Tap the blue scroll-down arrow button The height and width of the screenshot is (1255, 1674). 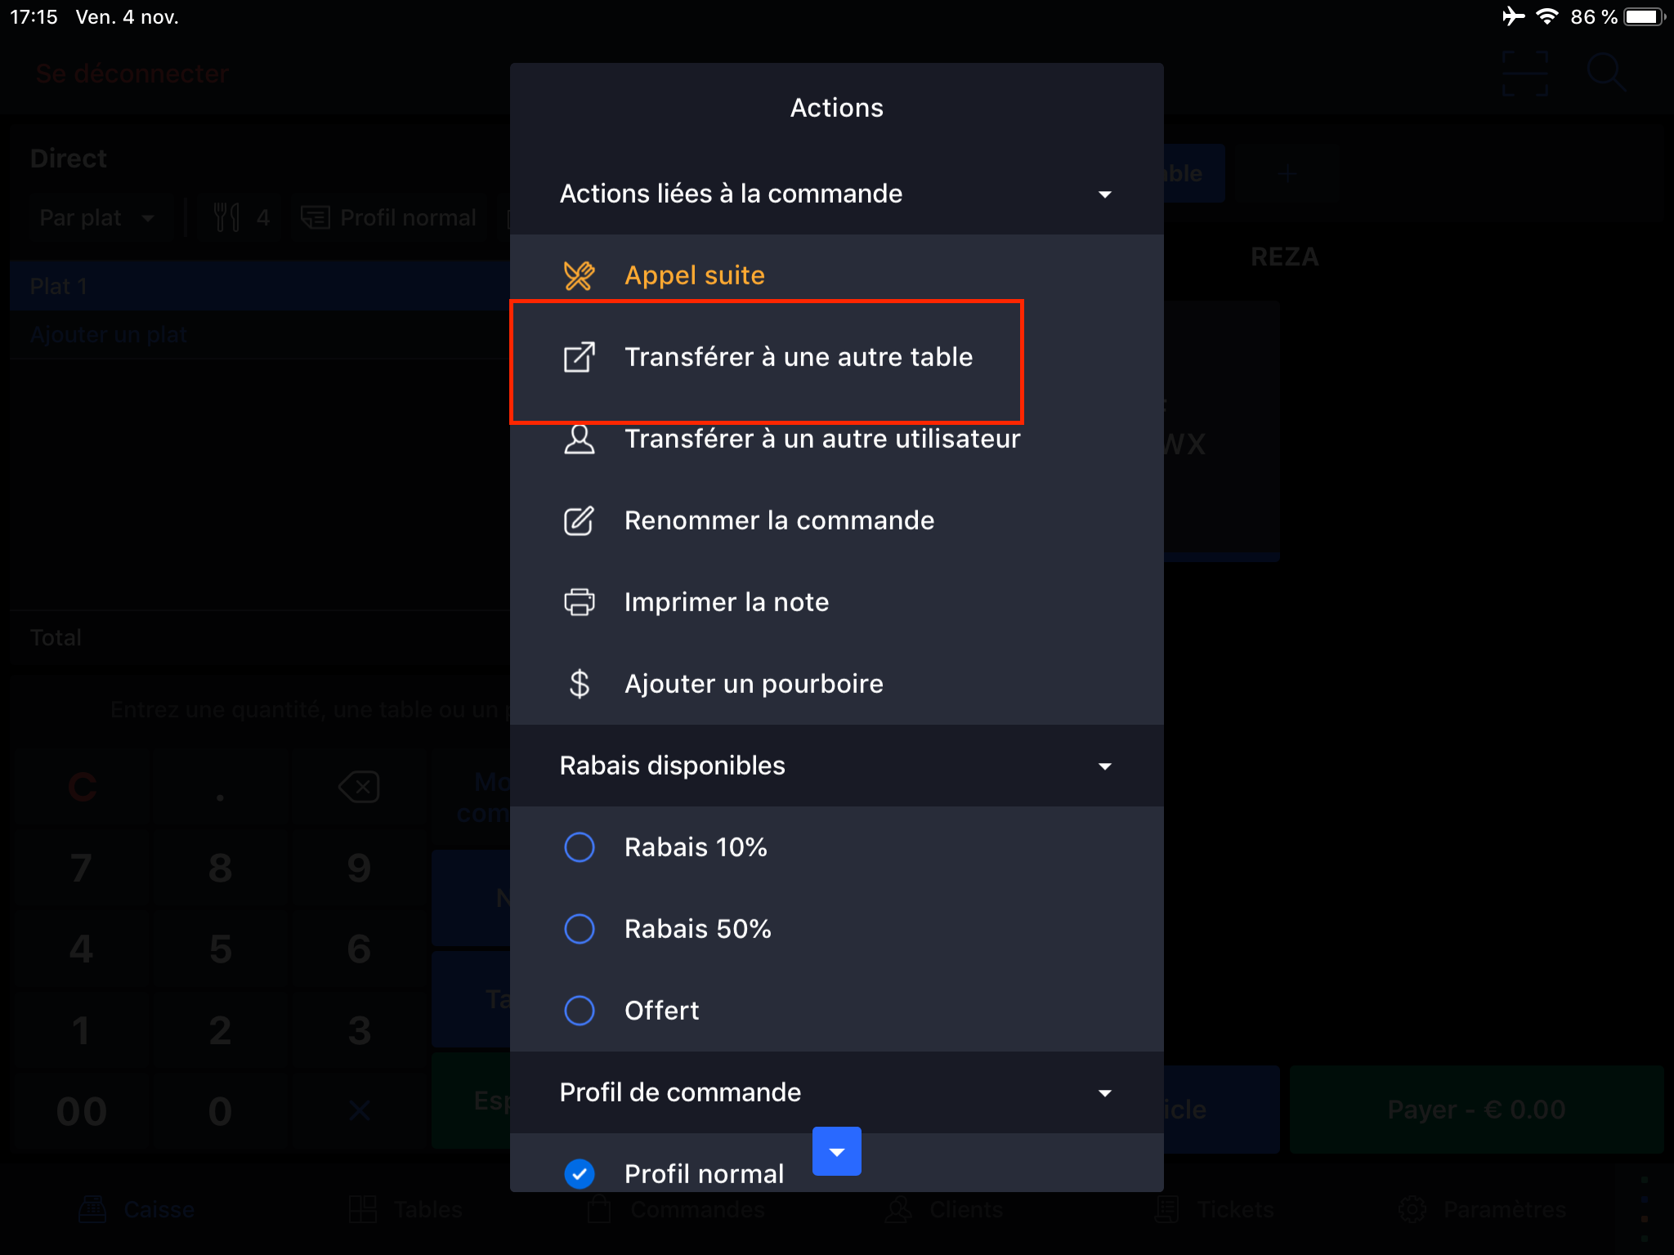pos(836,1151)
